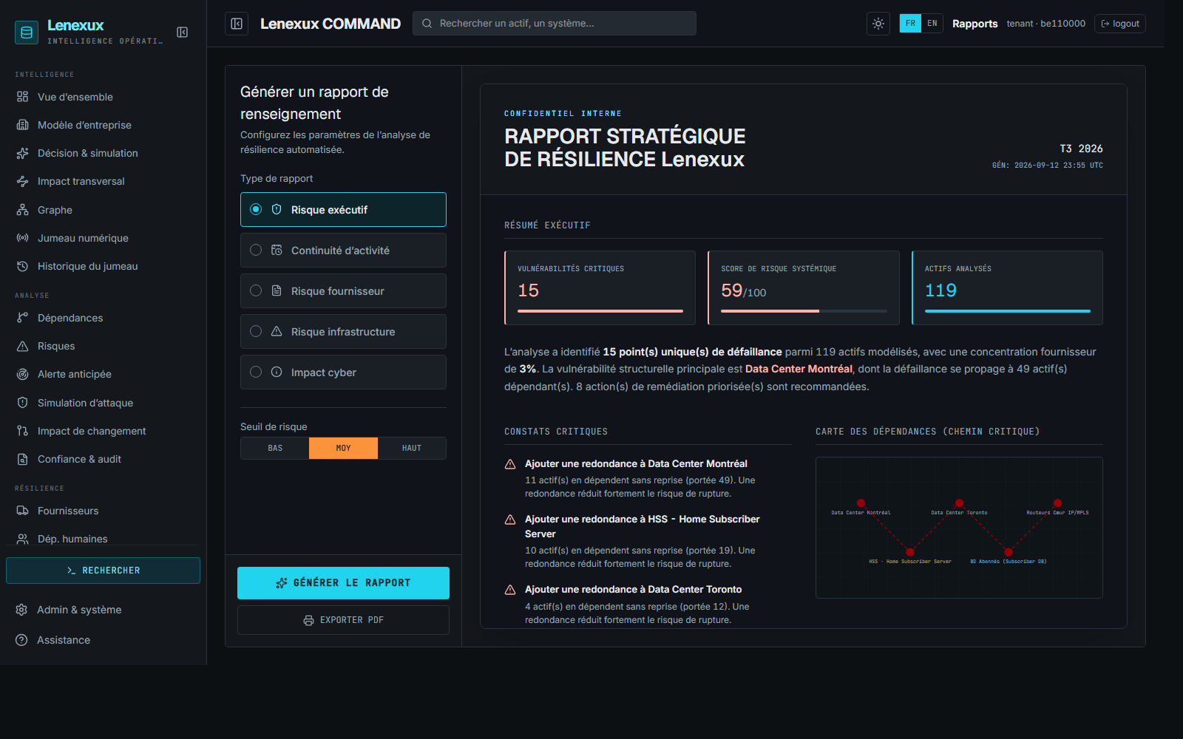Open Simulation d'attaque shield icon

pos(23,403)
